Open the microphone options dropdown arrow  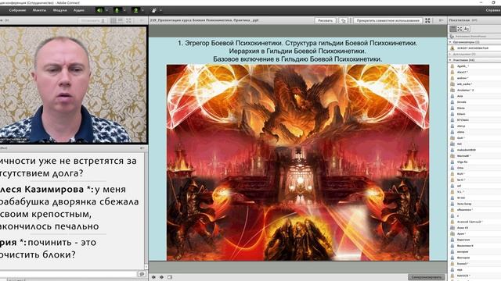[124, 10]
